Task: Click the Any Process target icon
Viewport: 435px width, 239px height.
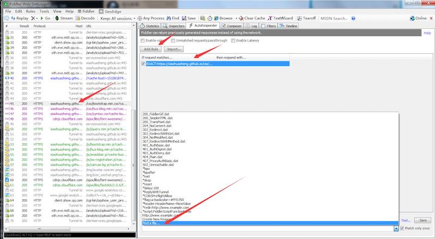Action: coord(140,18)
